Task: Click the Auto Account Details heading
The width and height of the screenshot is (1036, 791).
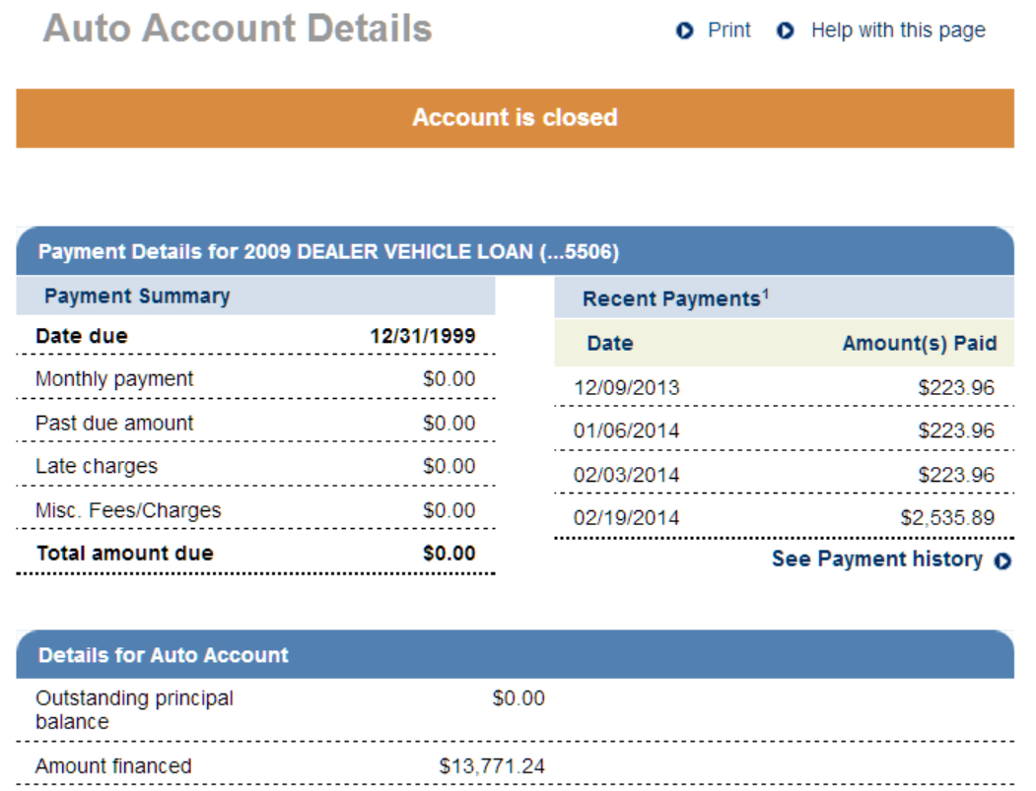Action: click(x=238, y=29)
